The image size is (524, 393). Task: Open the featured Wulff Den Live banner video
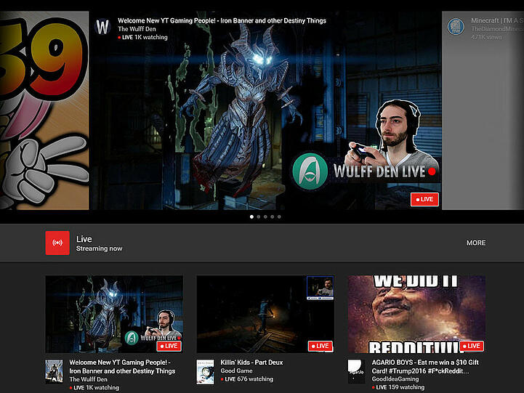(x=265, y=110)
